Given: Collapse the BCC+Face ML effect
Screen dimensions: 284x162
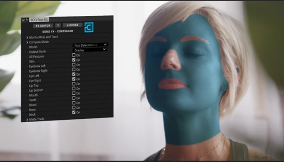Looking at the screenshot, I should coord(23,20).
